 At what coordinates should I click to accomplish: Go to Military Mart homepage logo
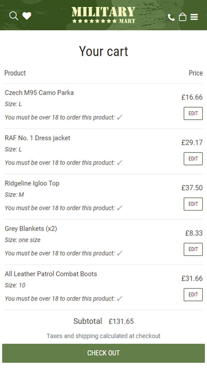click(x=103, y=15)
